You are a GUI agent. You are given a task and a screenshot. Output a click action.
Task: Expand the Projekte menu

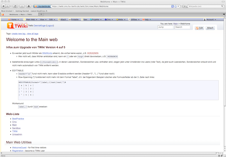point(96,19)
